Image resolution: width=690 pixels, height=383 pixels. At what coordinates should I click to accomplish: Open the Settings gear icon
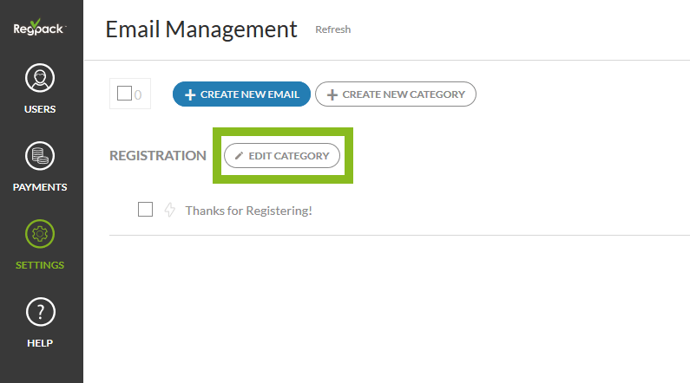tap(41, 235)
